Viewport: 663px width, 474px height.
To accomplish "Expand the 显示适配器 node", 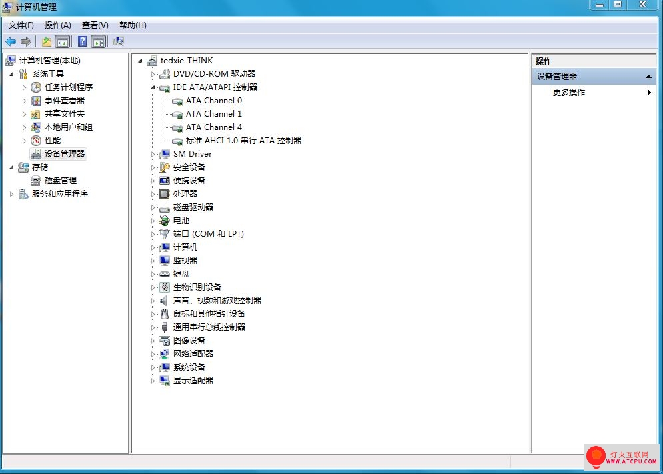I will pyautogui.click(x=153, y=381).
